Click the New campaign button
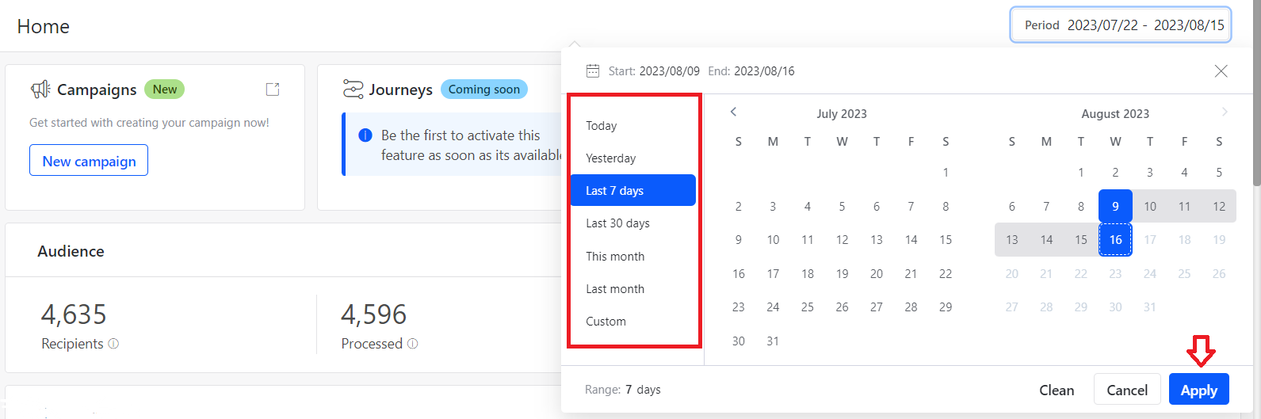Image resolution: width=1261 pixels, height=419 pixels. point(89,161)
